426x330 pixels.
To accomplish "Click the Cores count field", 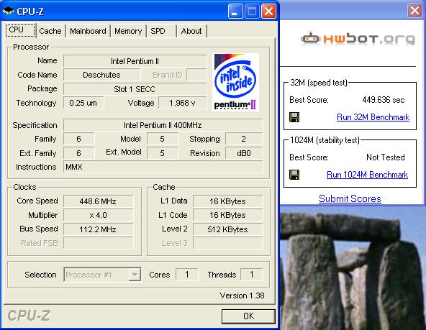I will (186, 275).
